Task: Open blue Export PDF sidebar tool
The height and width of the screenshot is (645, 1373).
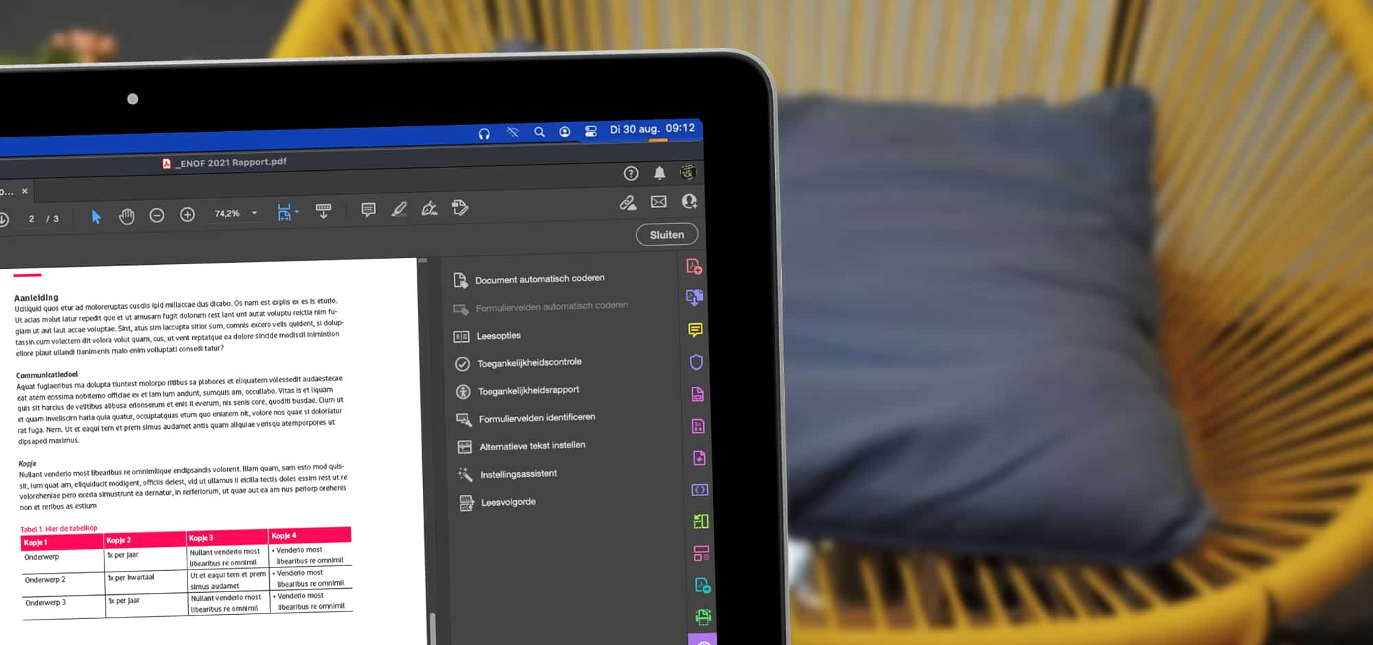Action: 694,297
